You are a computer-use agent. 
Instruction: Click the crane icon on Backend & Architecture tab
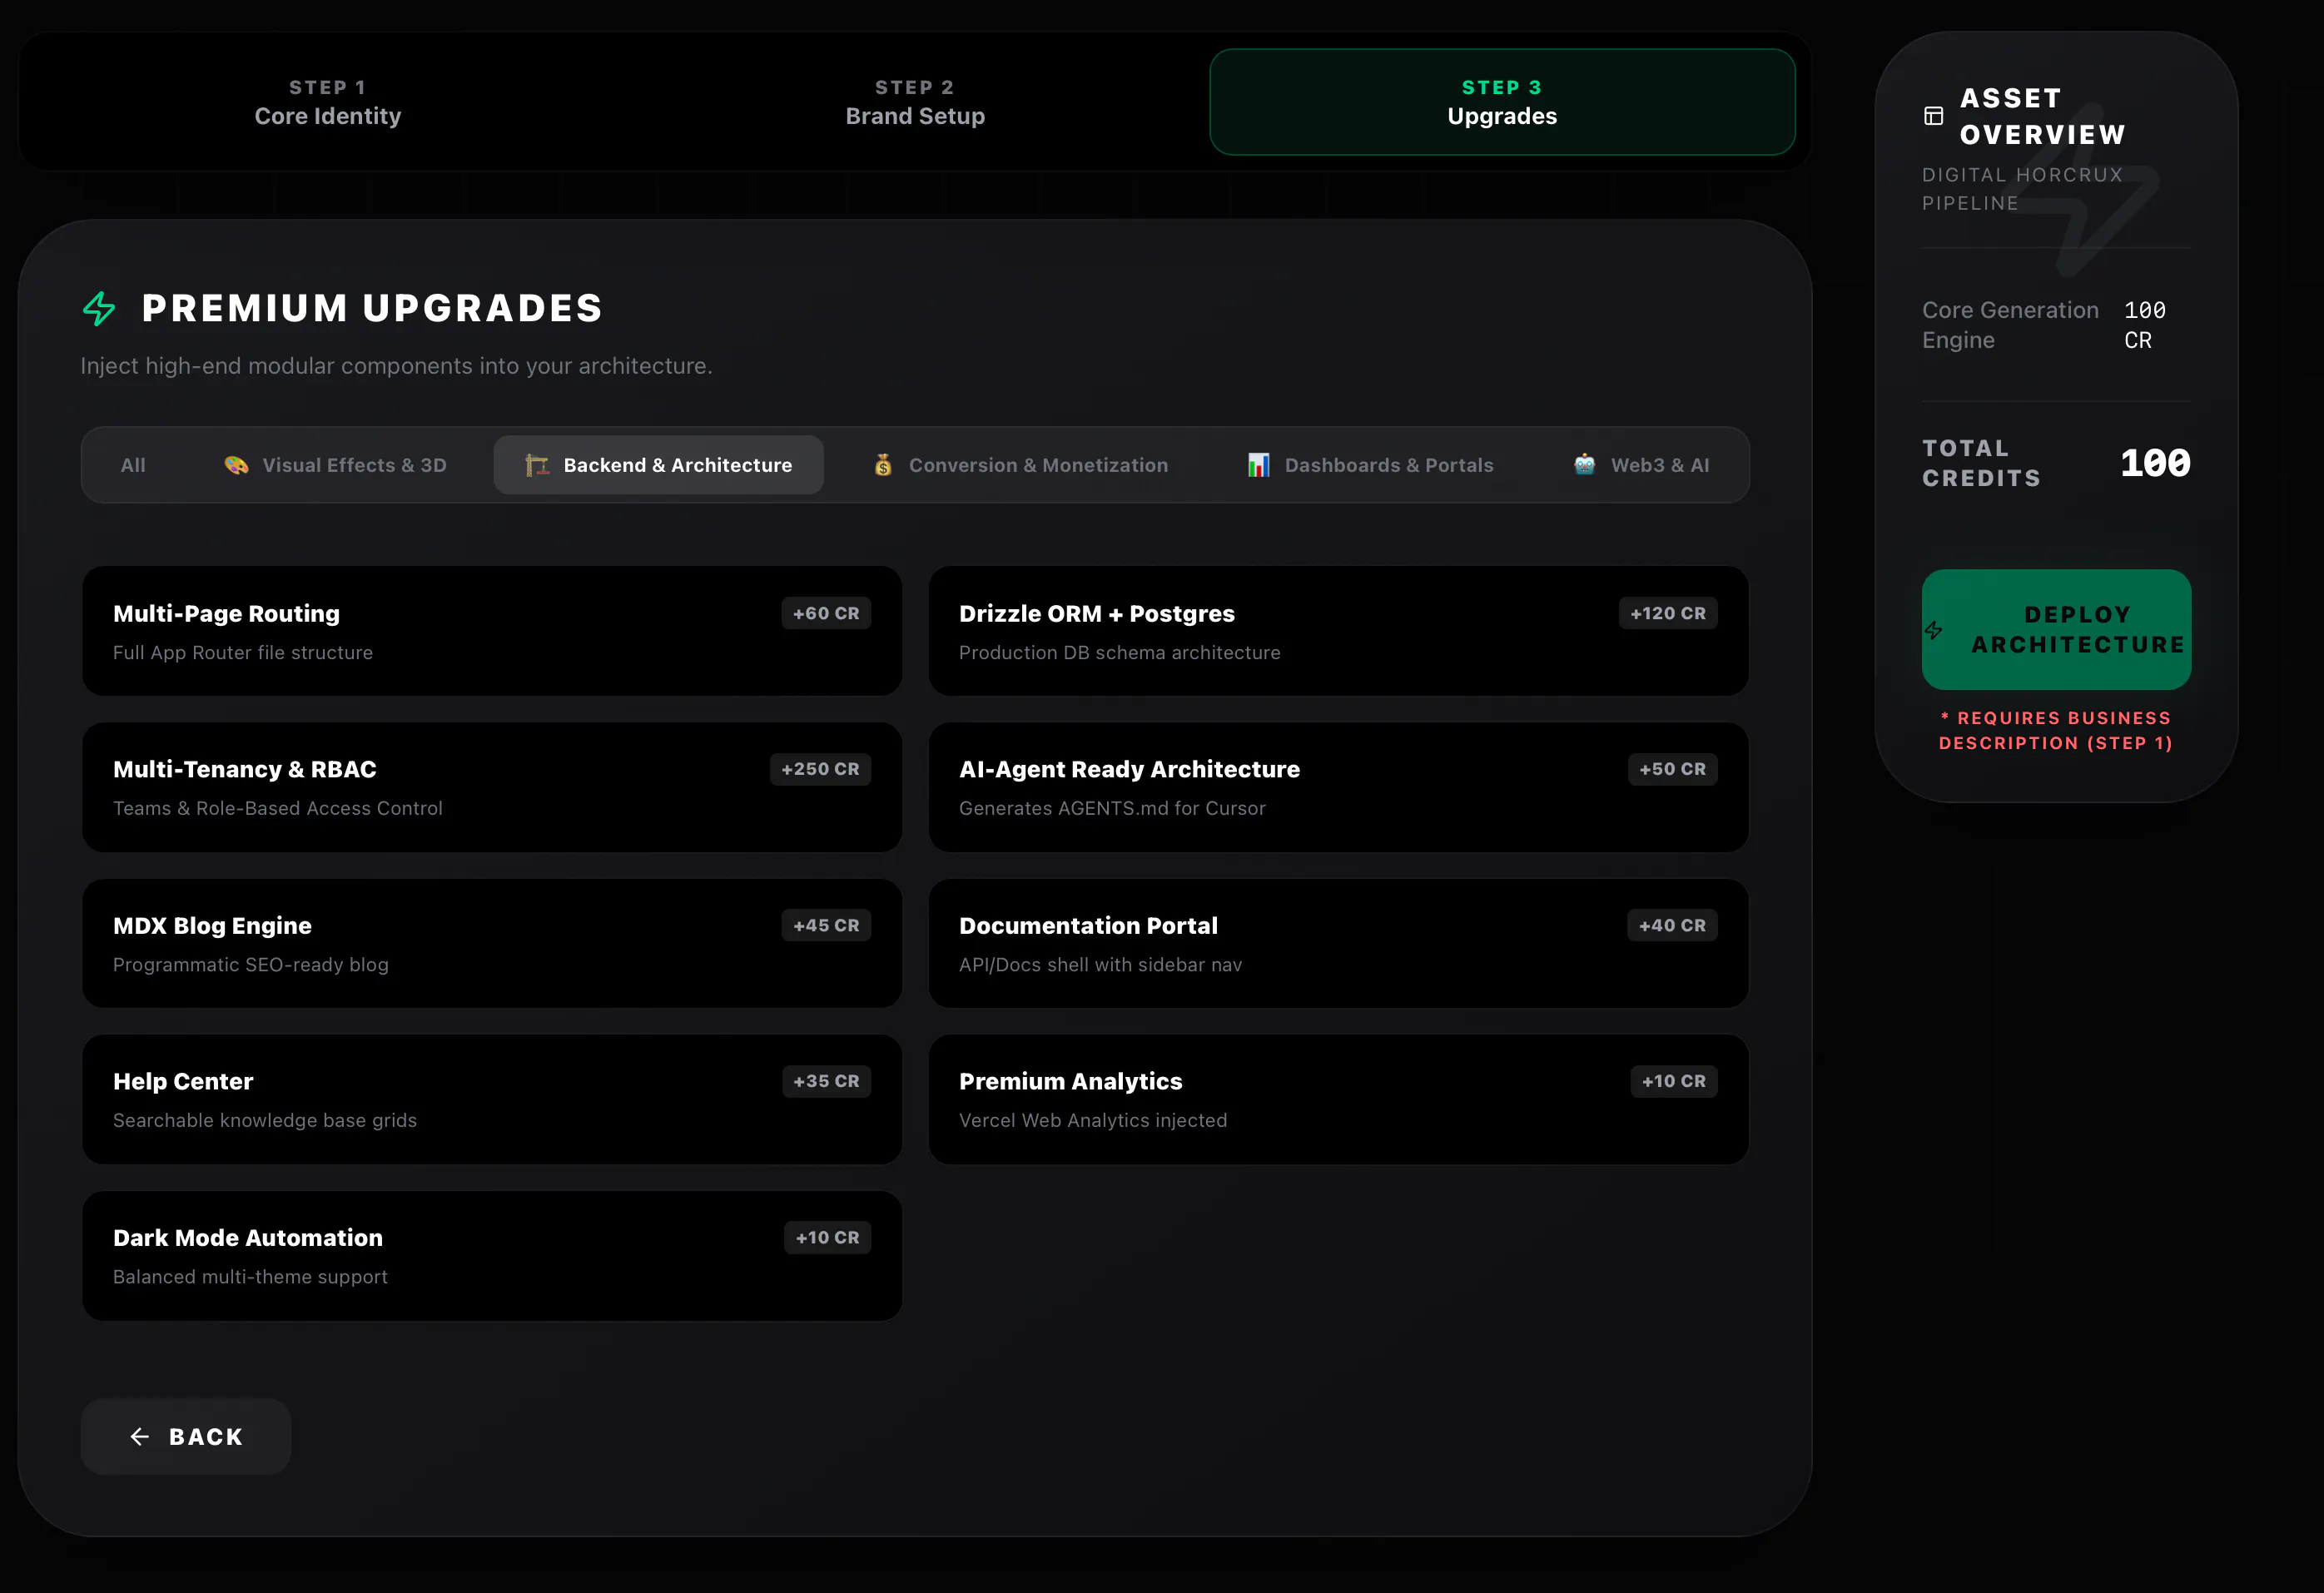pos(537,465)
